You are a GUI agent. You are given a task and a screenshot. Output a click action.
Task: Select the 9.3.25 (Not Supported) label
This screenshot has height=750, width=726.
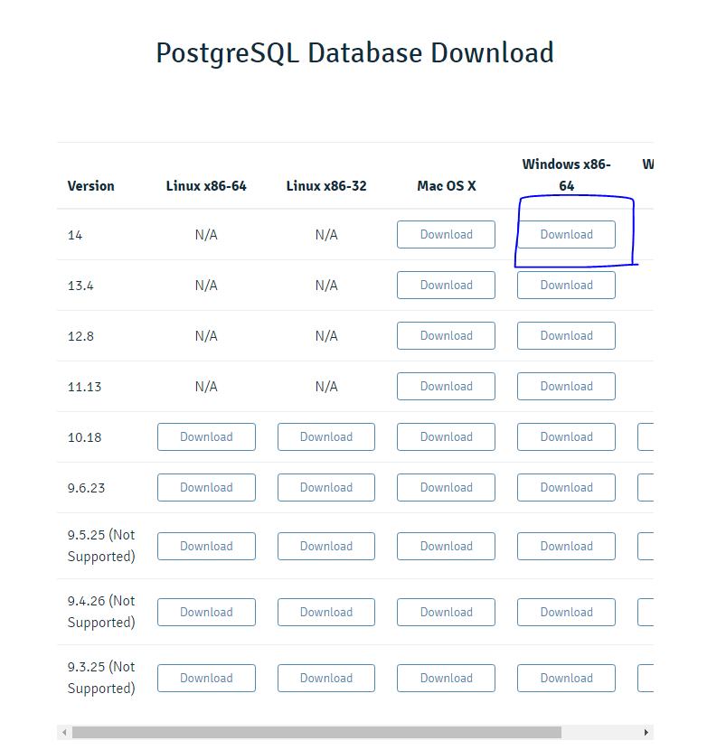101,678
